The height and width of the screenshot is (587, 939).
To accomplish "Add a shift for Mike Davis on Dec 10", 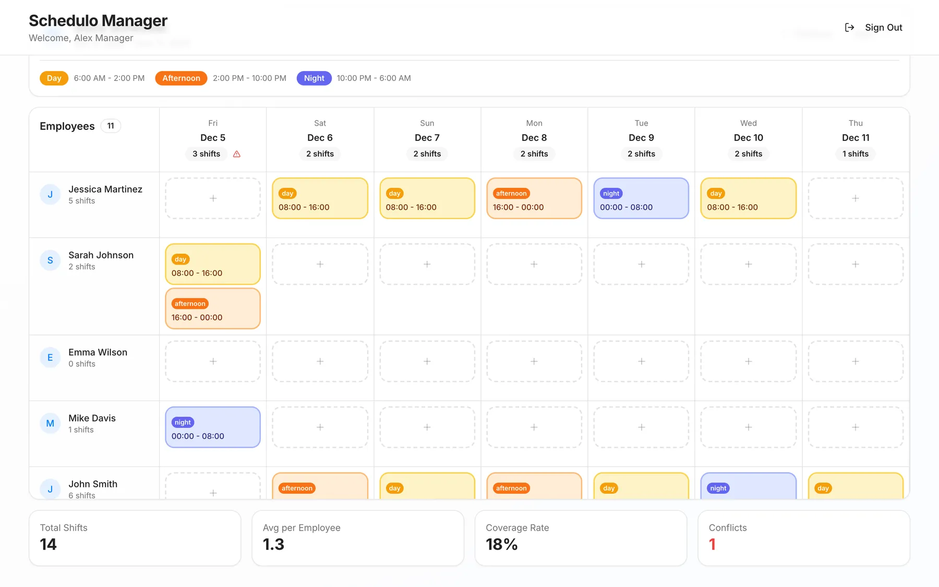I will tap(749, 427).
